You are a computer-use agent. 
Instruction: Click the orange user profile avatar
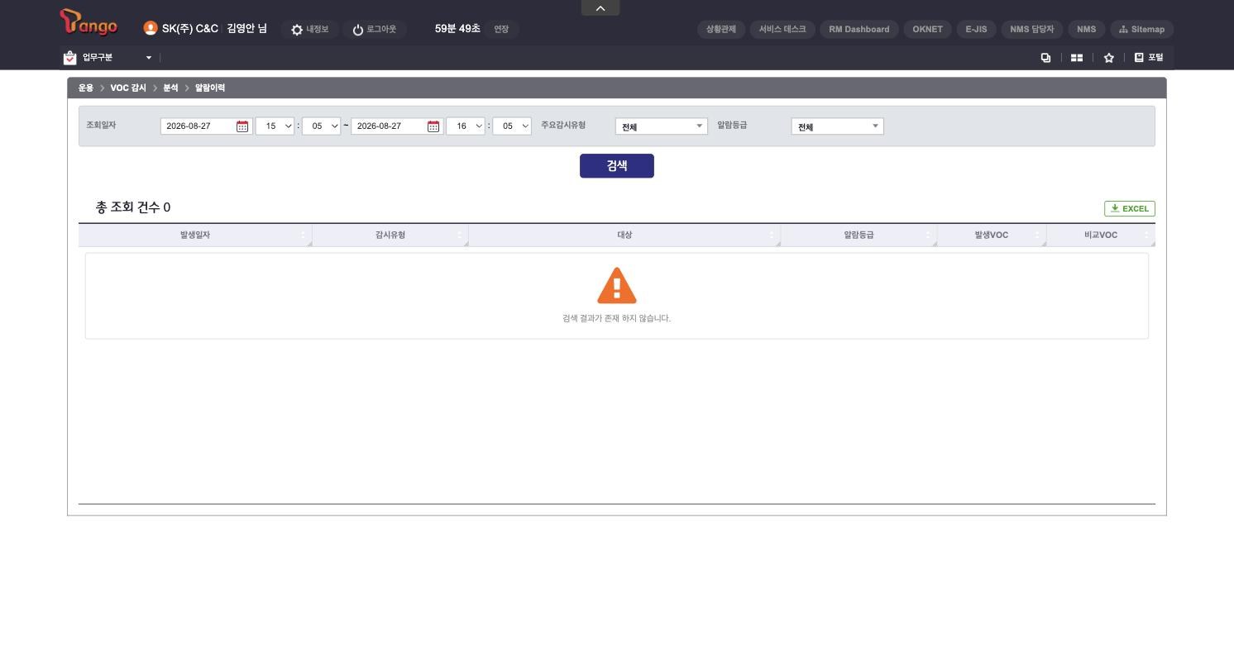(151, 28)
